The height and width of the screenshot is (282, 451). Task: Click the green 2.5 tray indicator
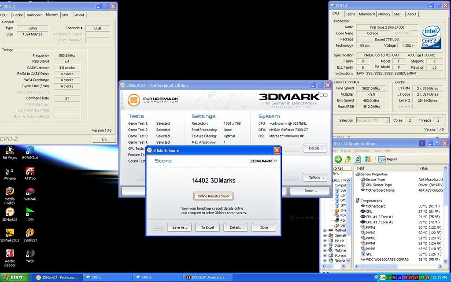tap(388, 278)
